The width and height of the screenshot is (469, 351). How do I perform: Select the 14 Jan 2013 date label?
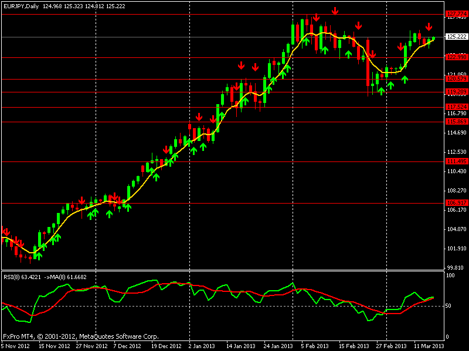(241, 346)
